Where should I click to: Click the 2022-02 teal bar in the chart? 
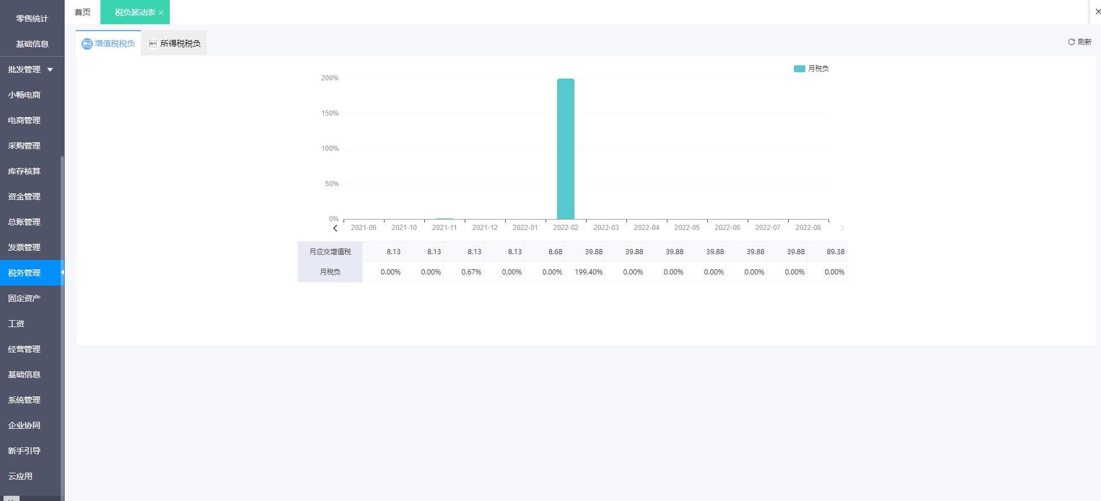pos(566,149)
